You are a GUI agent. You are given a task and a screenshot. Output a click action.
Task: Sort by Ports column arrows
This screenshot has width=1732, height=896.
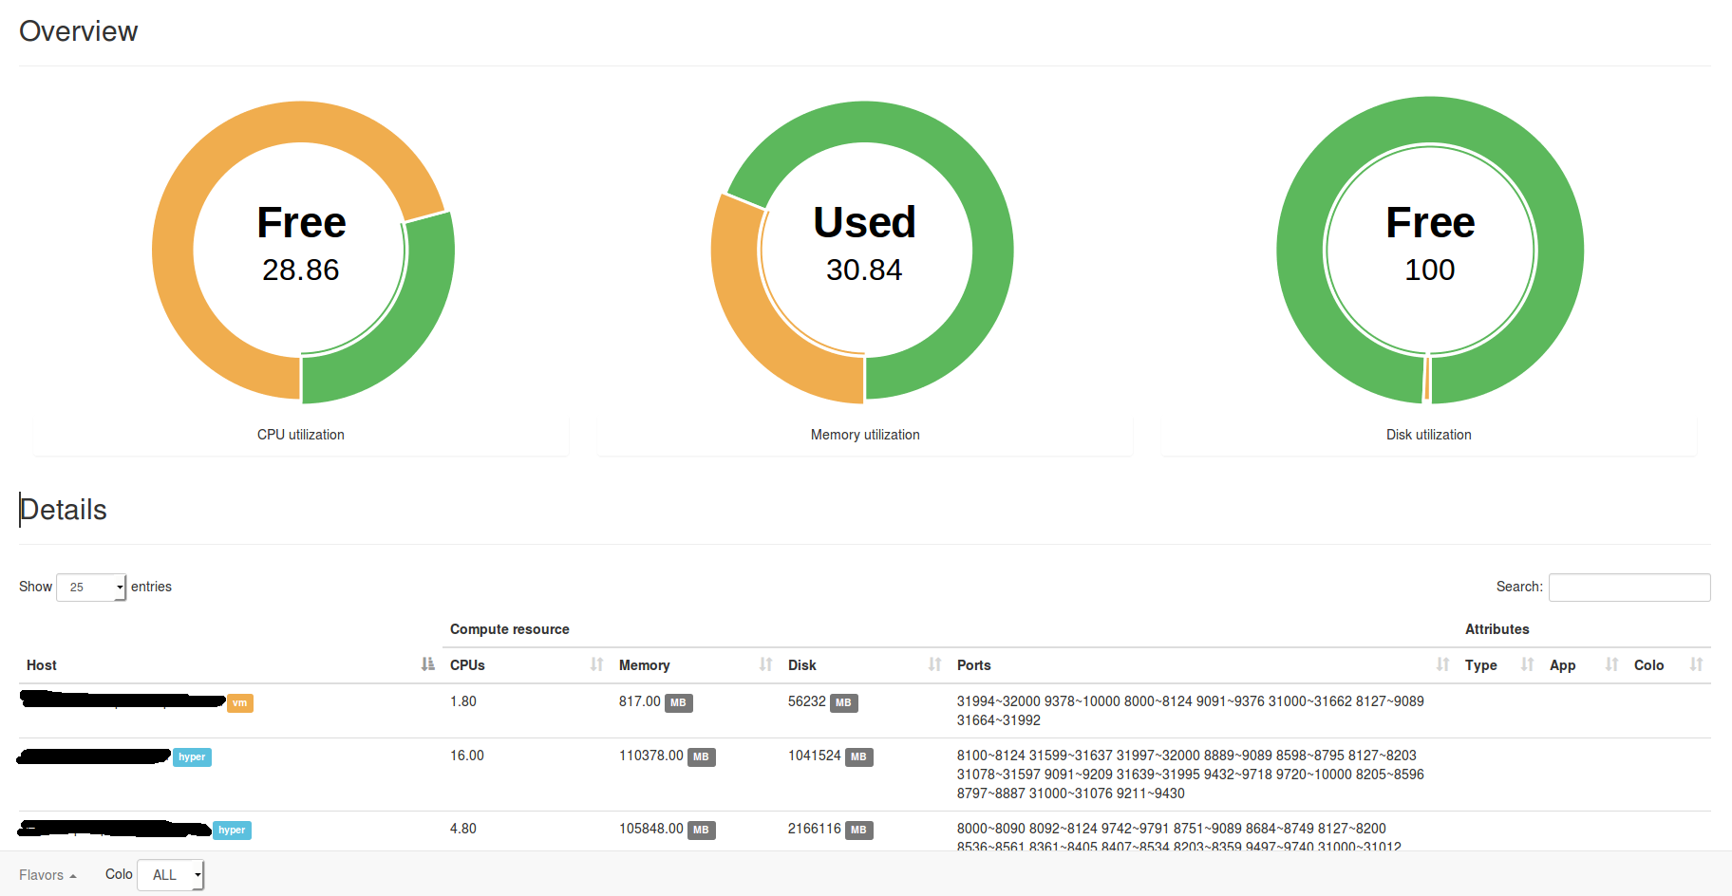pyautogui.click(x=1443, y=664)
